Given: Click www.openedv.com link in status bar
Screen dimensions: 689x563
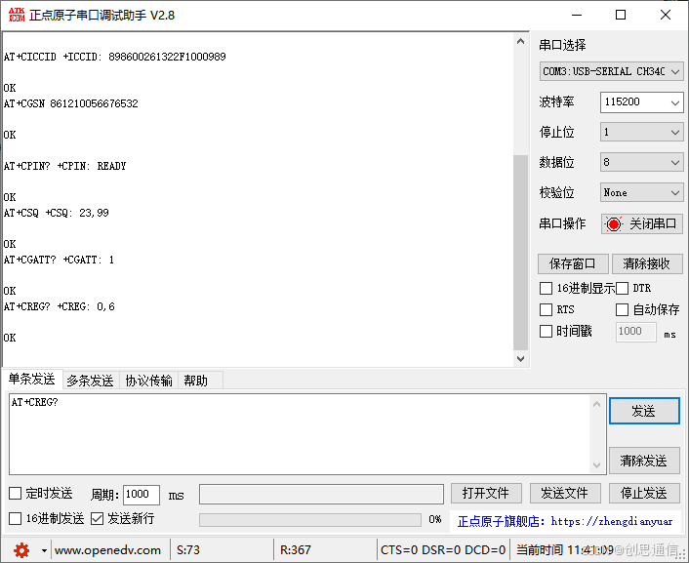Looking at the screenshot, I should point(107,550).
